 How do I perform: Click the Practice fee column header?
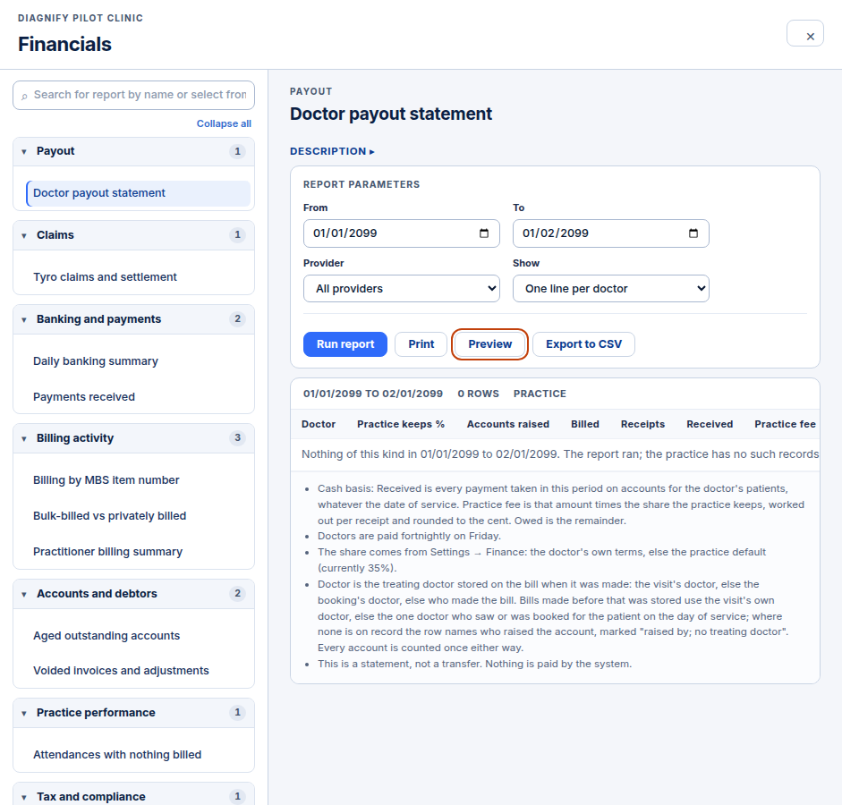tap(785, 425)
